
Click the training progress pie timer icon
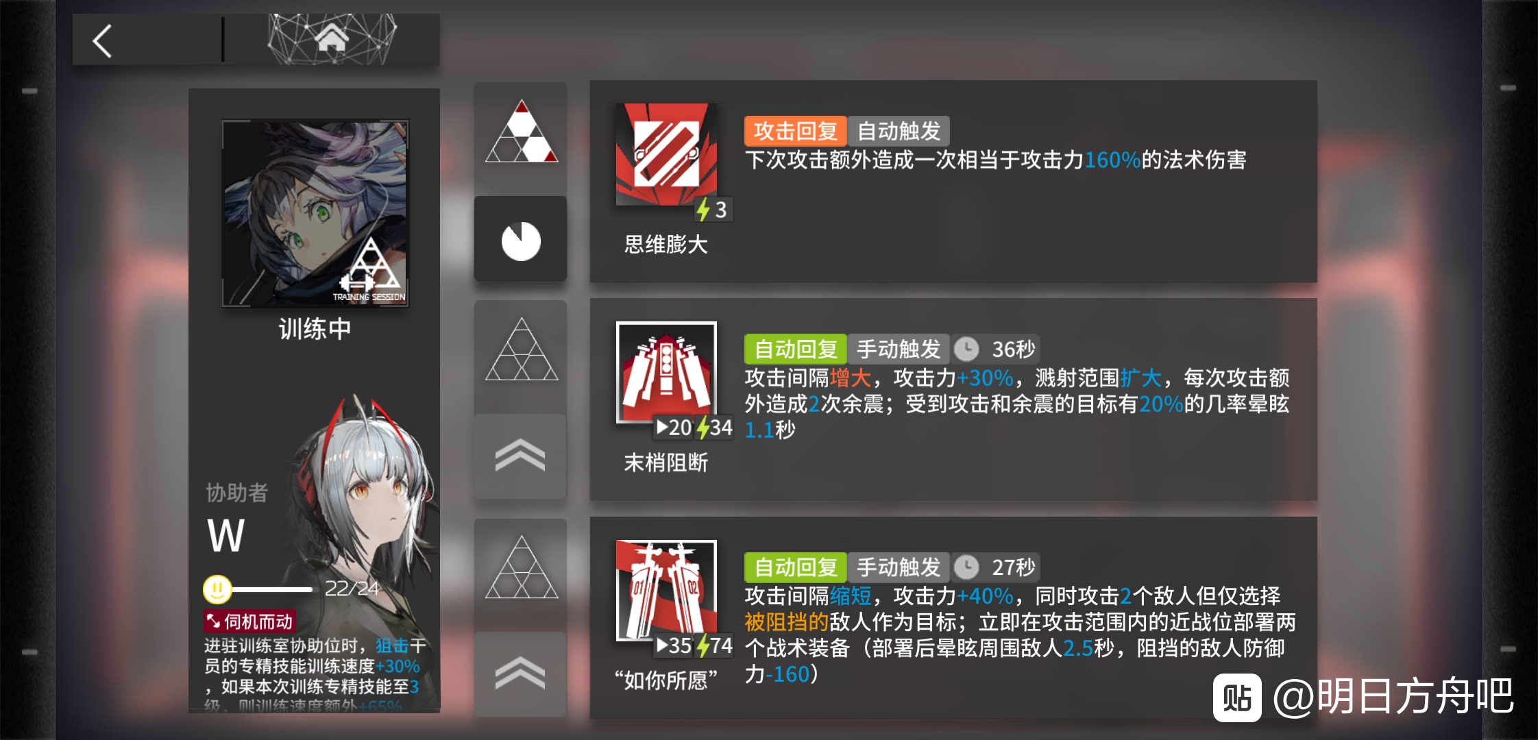[521, 241]
